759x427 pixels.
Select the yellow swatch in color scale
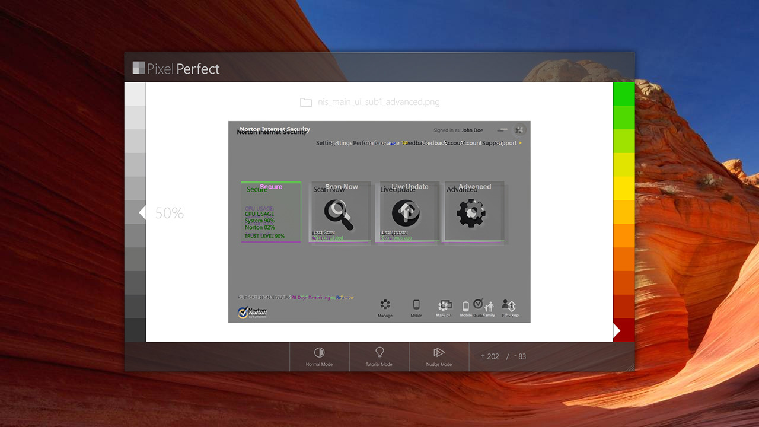623,188
